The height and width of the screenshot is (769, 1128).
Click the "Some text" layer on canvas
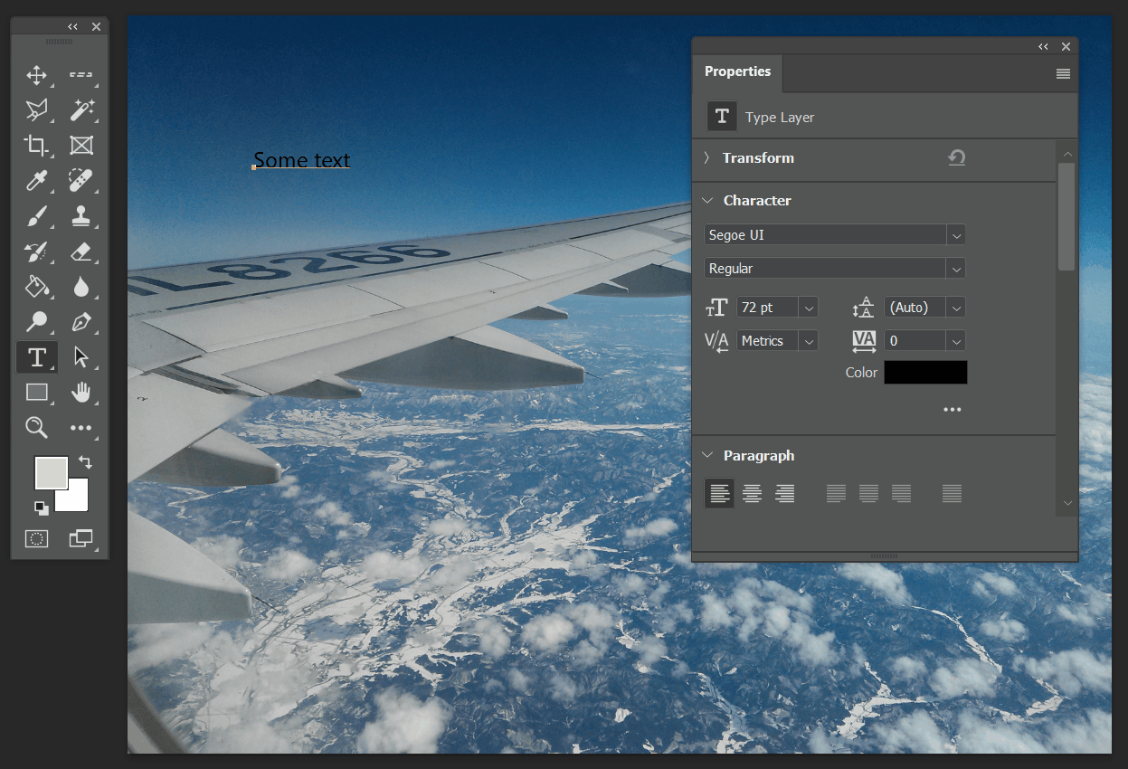pyautogui.click(x=301, y=160)
